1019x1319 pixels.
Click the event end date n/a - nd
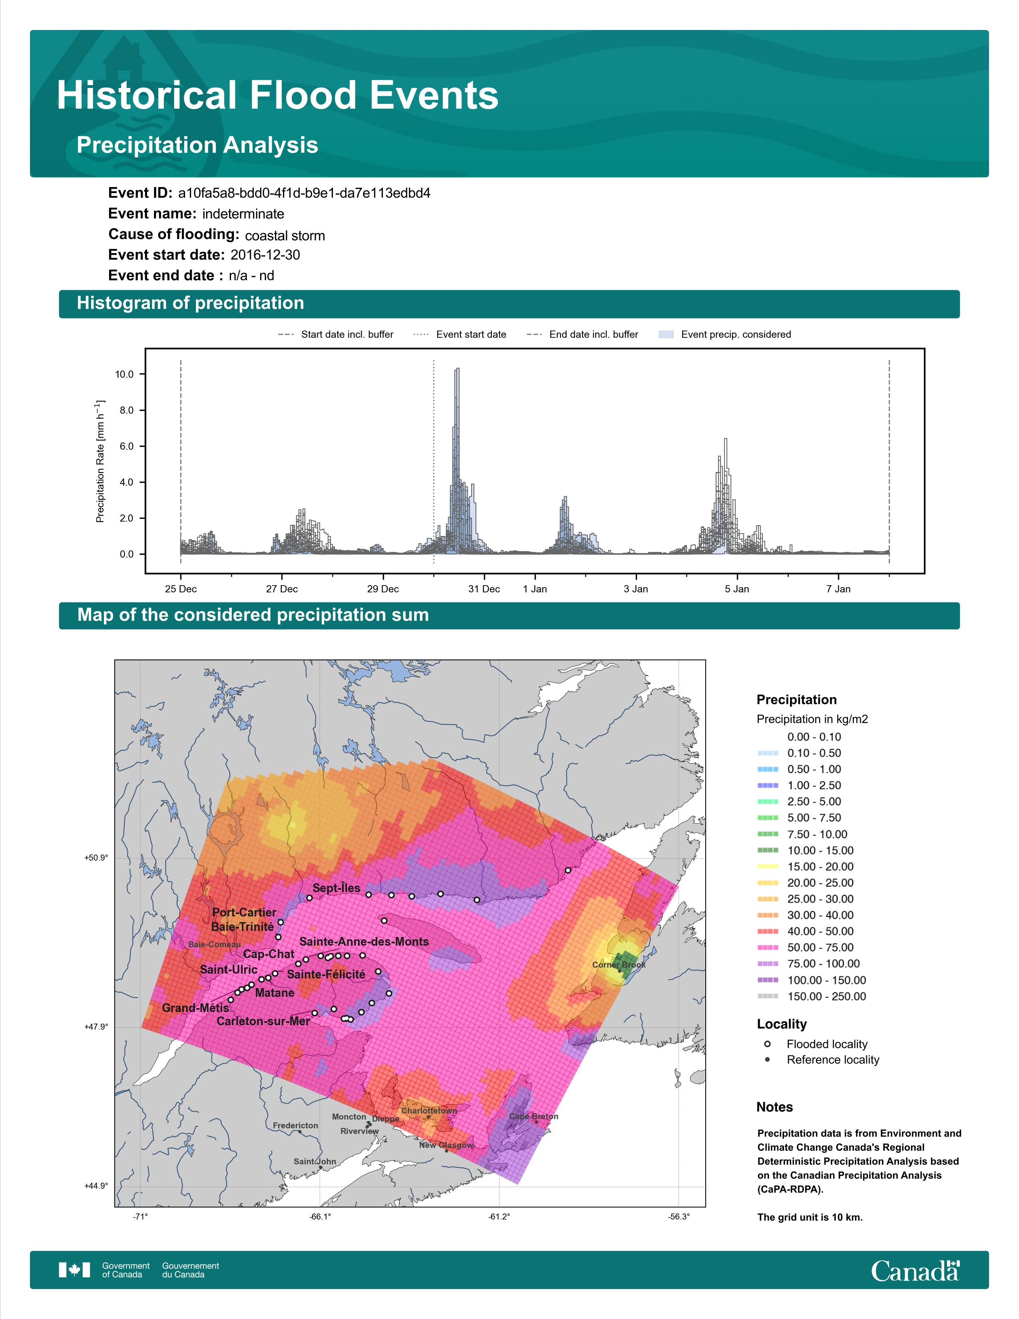[251, 275]
